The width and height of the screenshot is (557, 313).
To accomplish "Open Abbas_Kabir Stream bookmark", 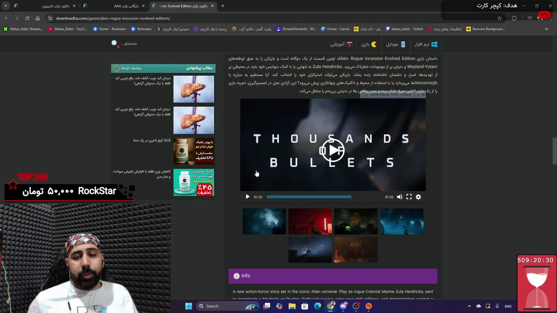I will [23, 29].
